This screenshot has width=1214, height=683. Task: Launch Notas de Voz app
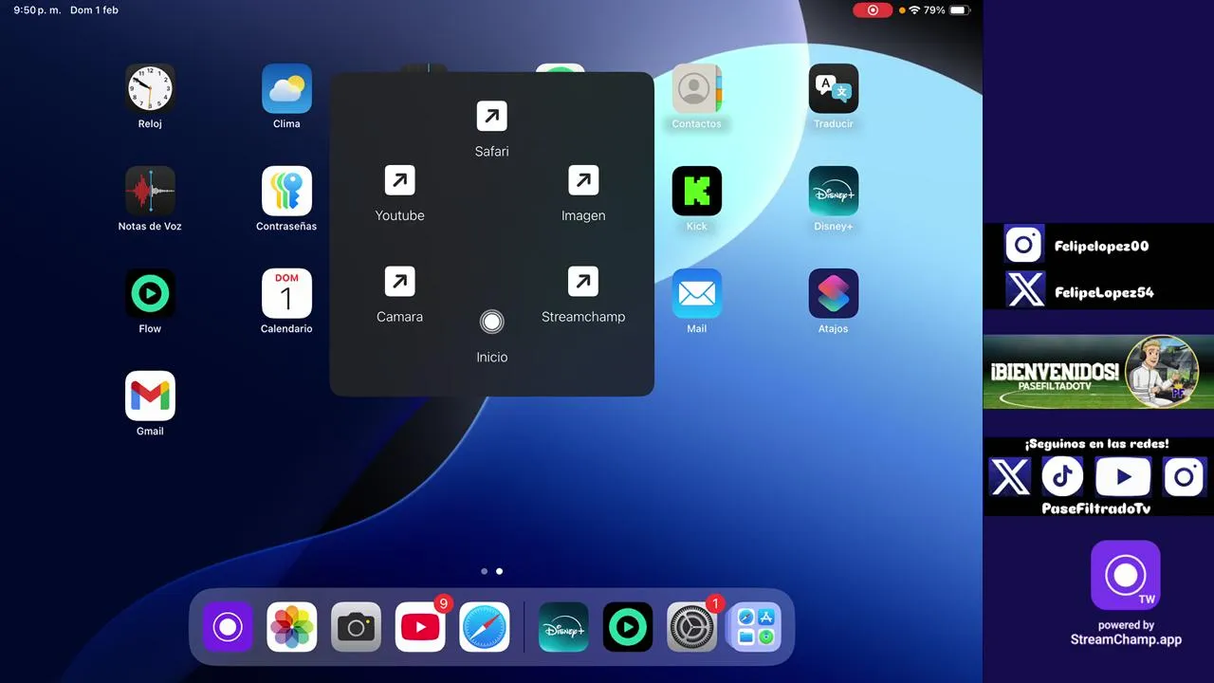(150, 191)
